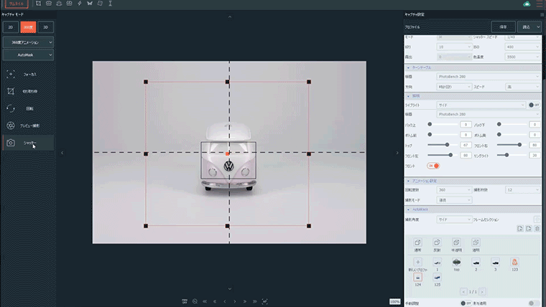The width and height of the screenshot is (546, 307).
Task: Select AutoMask profile thumbnail 'top'
Action: point(456,262)
